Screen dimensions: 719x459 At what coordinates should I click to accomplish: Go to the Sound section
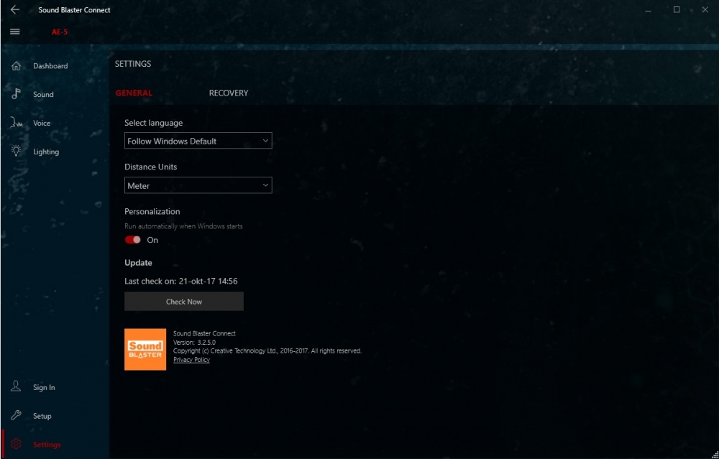pyautogui.click(x=43, y=94)
